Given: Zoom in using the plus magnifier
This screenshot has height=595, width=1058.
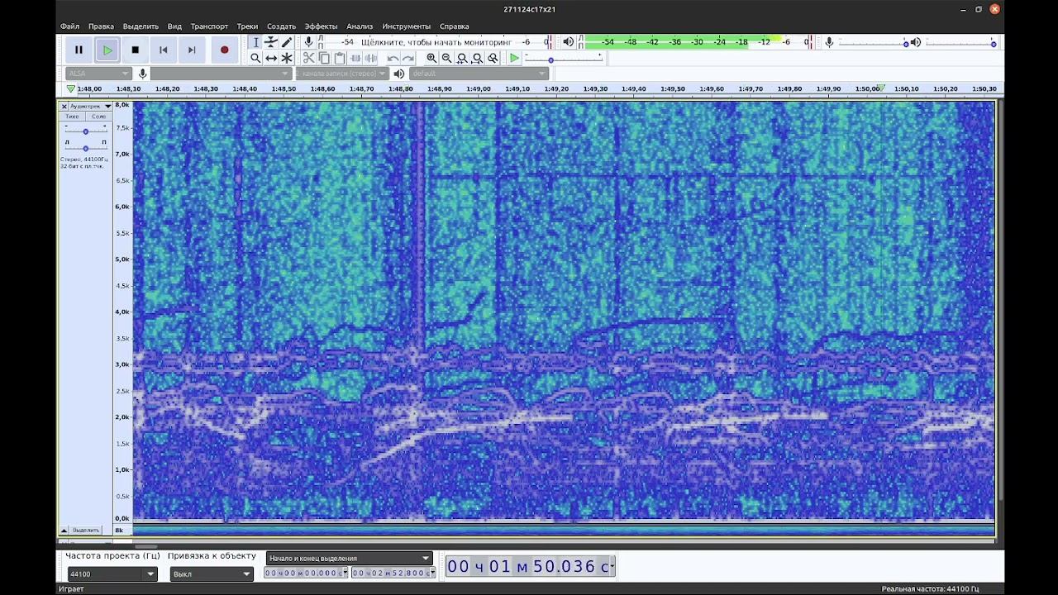Looking at the screenshot, I should [431, 58].
